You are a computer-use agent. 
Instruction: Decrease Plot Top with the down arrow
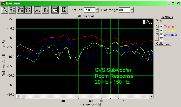[x=97, y=11]
